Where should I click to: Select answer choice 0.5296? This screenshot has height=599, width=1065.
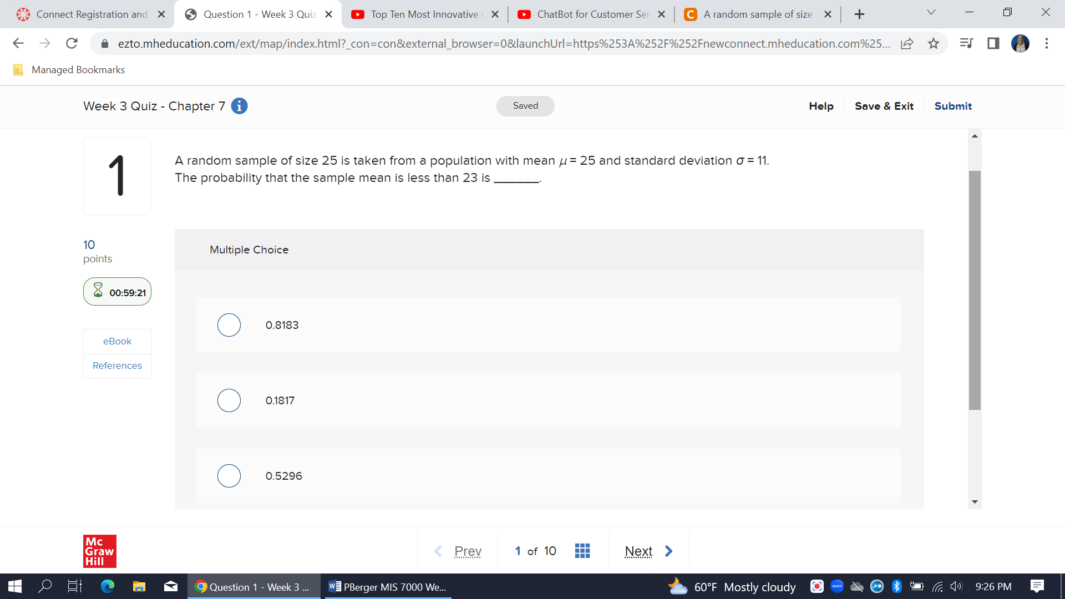click(x=229, y=476)
